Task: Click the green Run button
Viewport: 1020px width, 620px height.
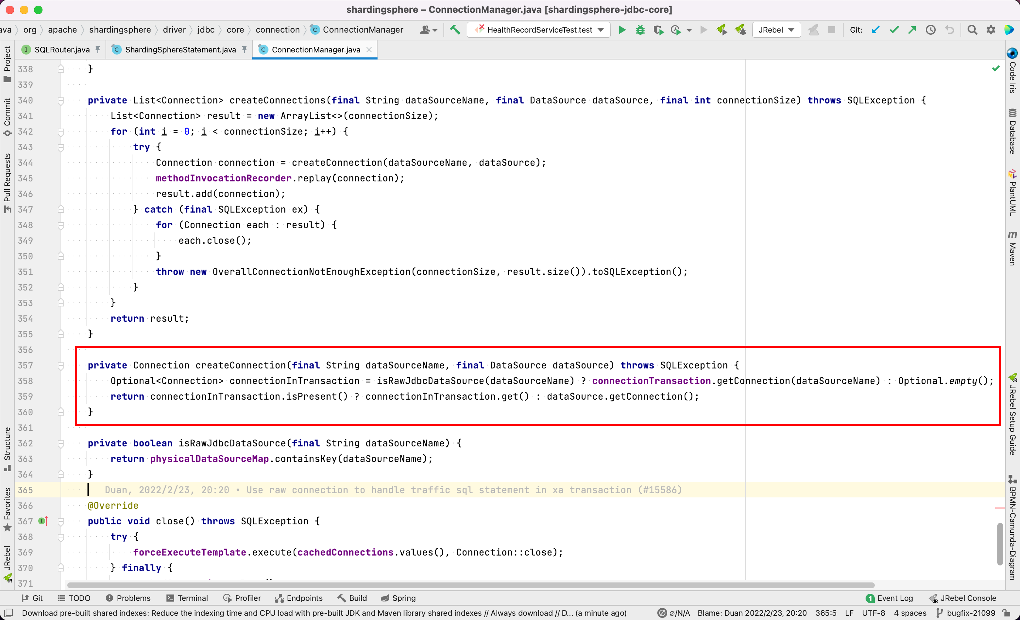Action: click(x=622, y=30)
